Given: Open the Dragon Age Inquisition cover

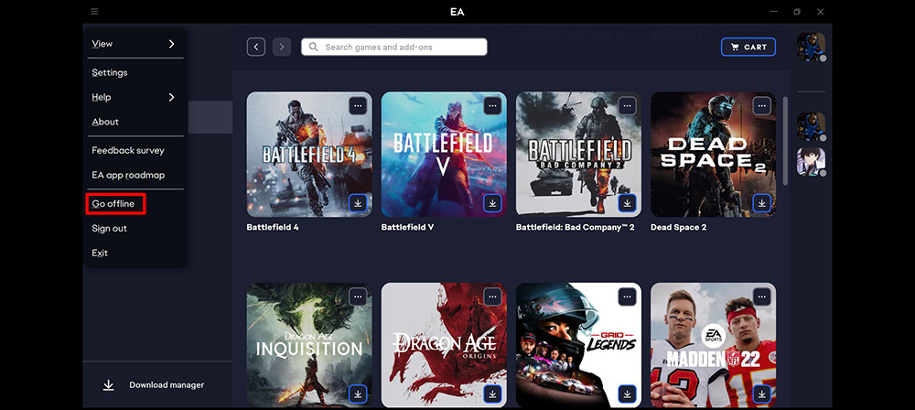Looking at the screenshot, I should pos(309,345).
